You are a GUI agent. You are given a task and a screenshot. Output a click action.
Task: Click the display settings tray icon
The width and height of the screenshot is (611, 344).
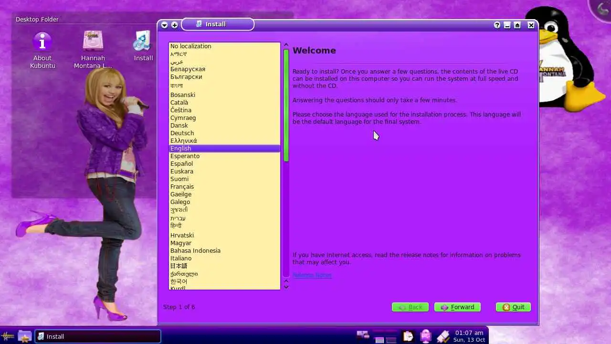click(x=363, y=335)
